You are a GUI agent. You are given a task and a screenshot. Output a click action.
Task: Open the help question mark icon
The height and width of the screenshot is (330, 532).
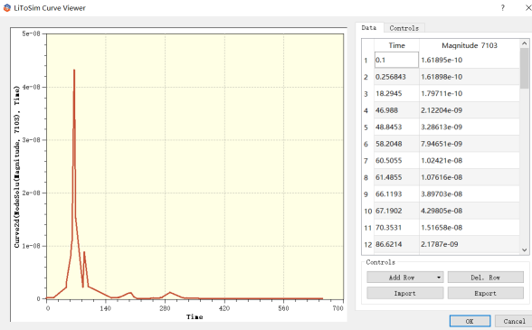(x=502, y=8)
